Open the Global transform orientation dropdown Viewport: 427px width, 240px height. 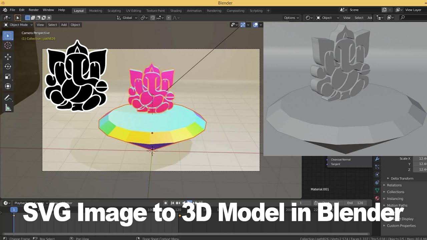point(127,18)
